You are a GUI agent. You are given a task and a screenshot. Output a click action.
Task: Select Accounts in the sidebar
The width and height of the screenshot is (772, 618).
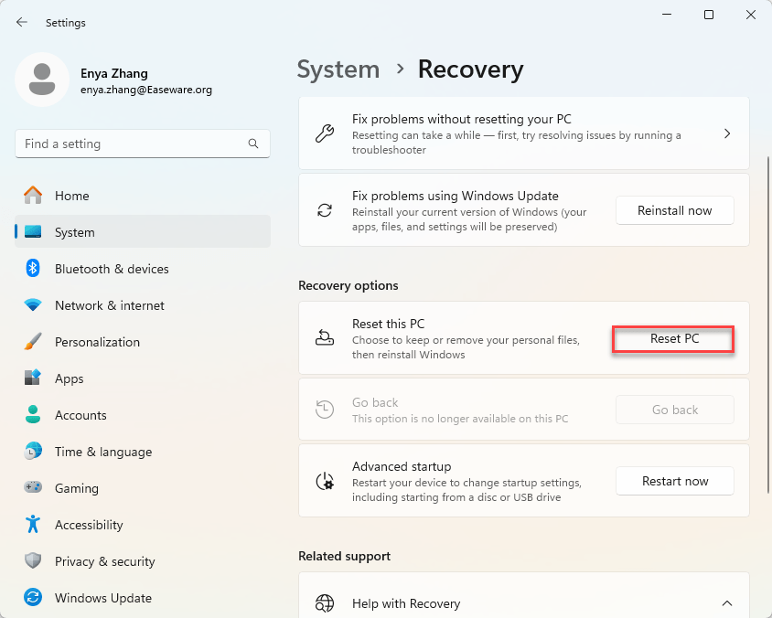click(80, 415)
